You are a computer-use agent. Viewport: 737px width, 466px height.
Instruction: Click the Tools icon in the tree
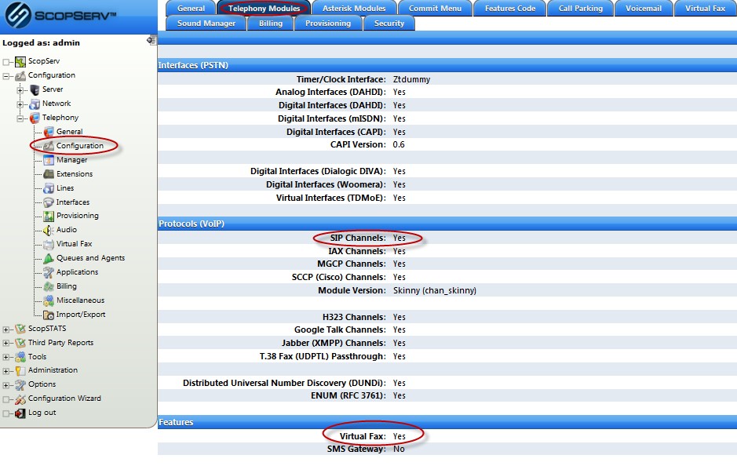[20, 357]
